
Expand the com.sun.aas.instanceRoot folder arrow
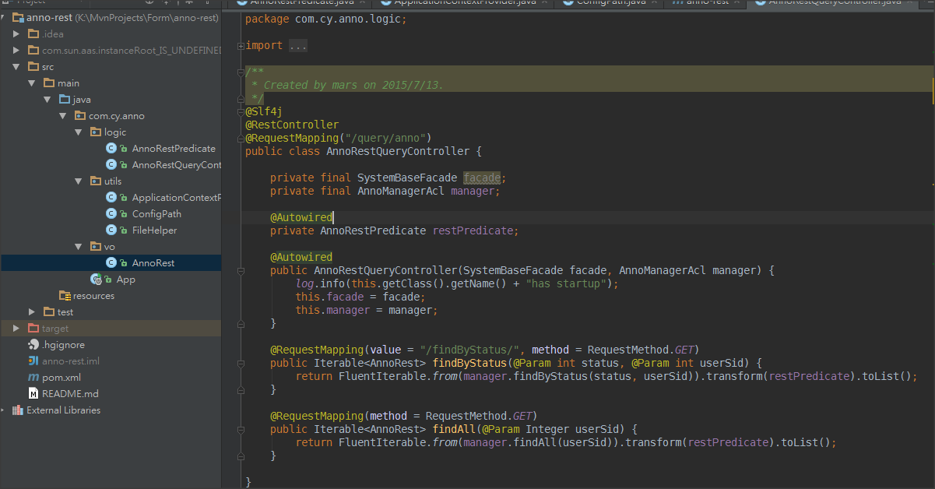(16, 50)
